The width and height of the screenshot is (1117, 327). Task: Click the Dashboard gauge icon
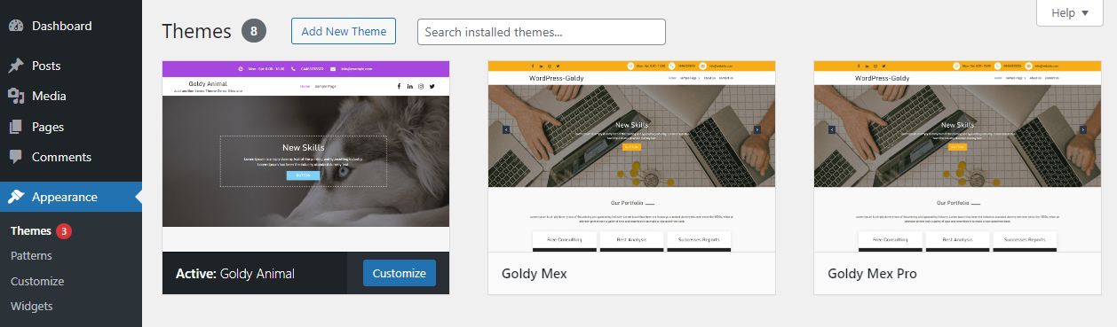click(16, 26)
